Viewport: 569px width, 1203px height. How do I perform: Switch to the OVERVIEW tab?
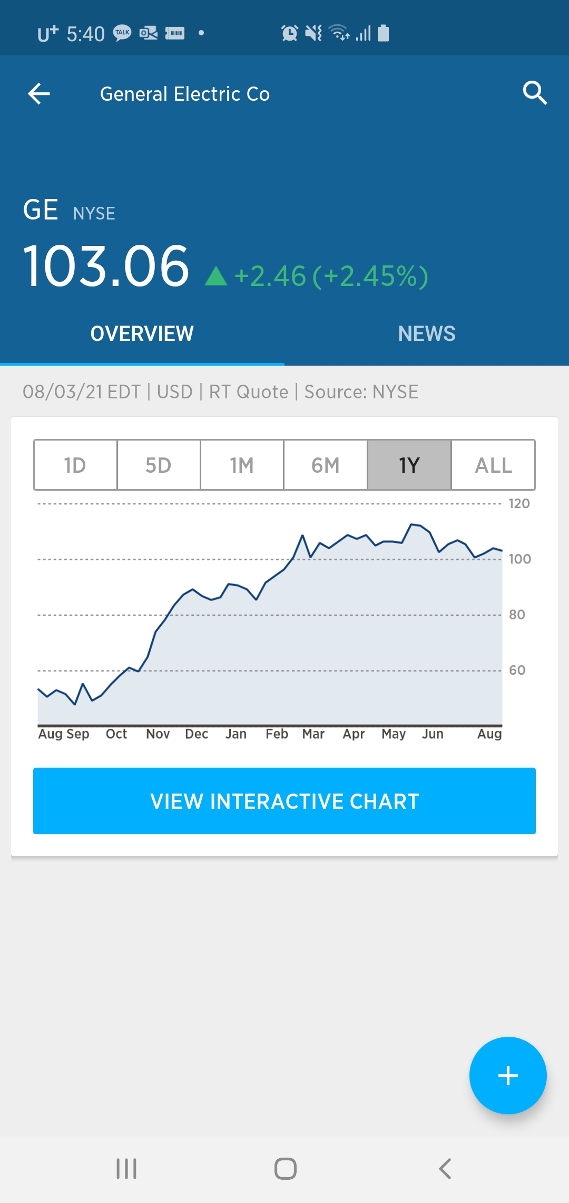[142, 333]
